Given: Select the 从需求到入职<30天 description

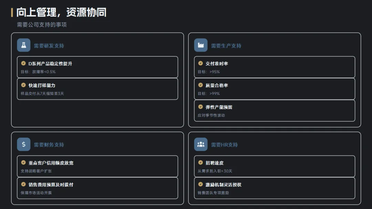Looking at the screenshot, I should (x=215, y=171).
